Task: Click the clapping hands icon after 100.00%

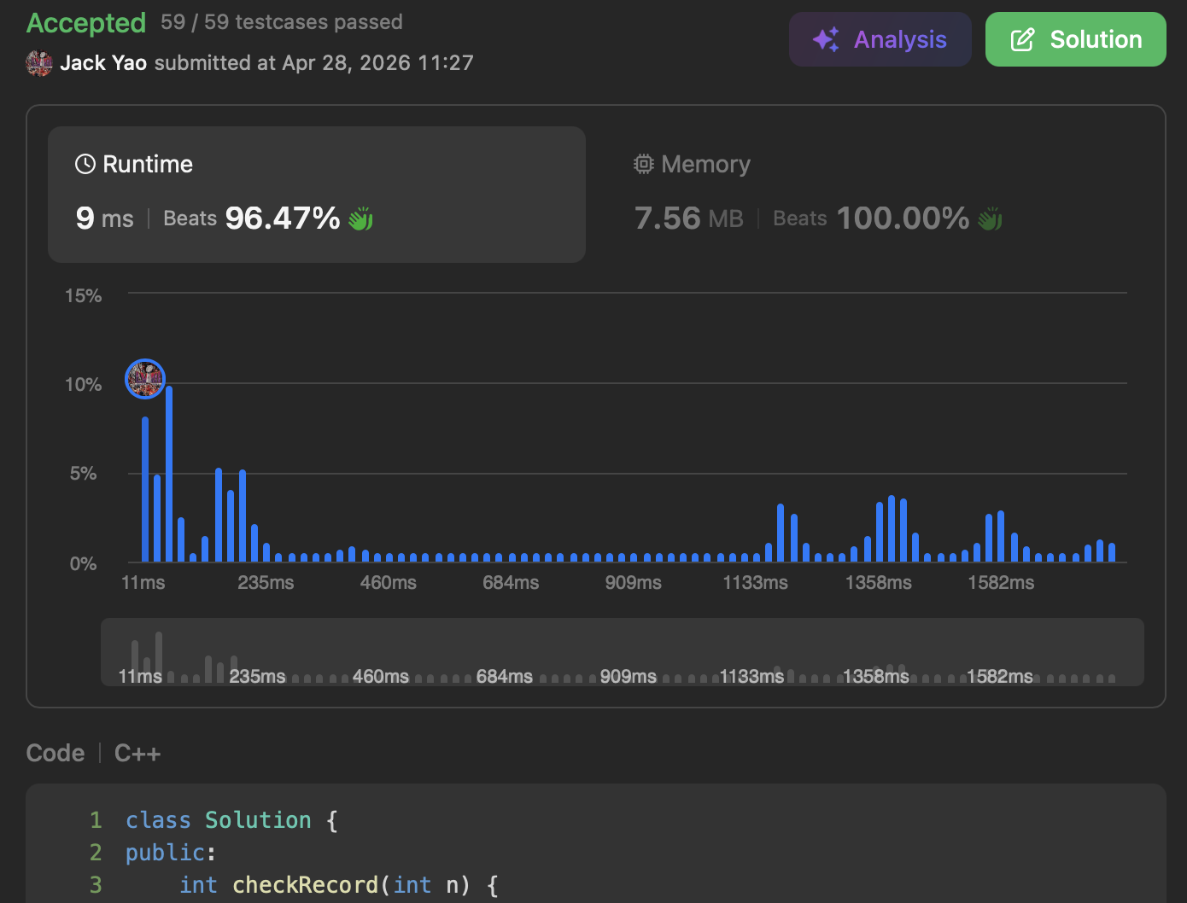Action: pos(991,218)
